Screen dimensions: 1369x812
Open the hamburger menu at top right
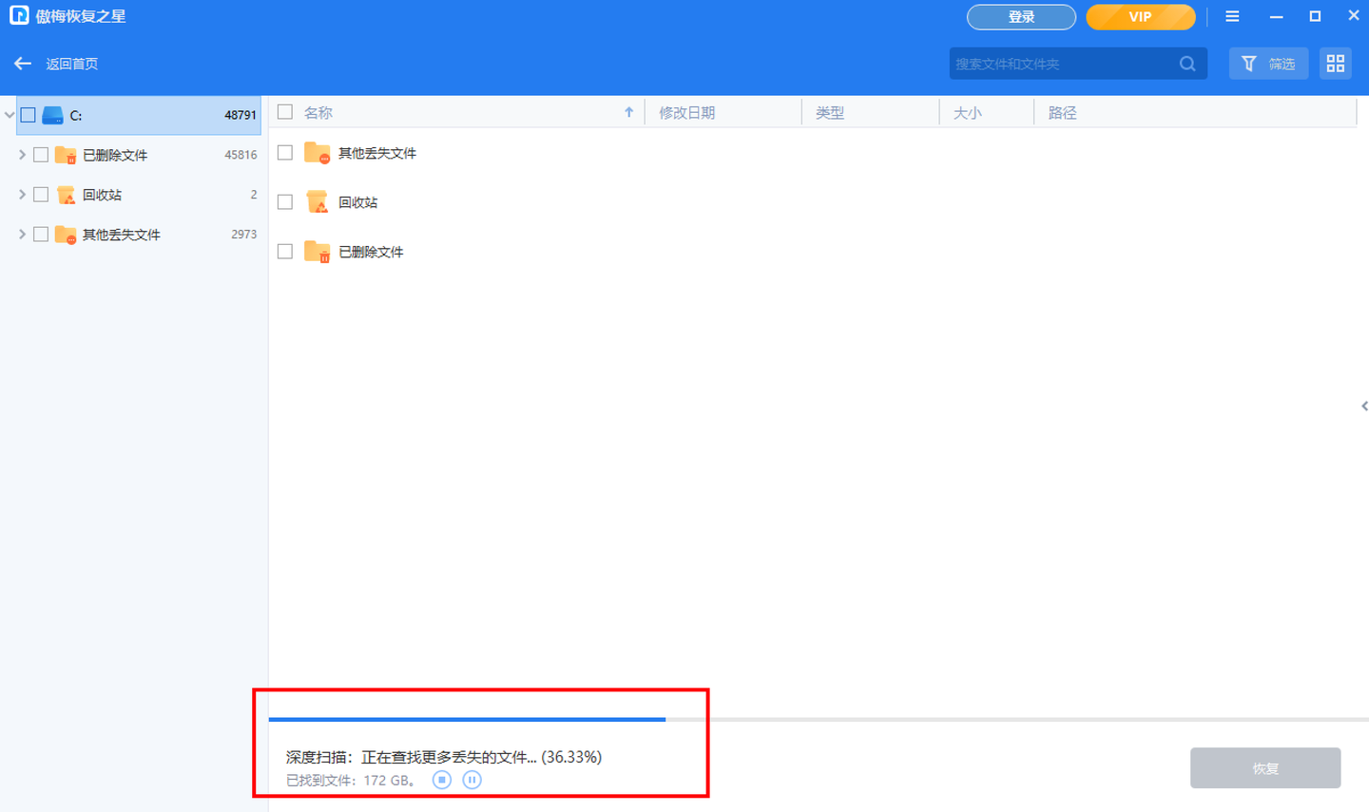coord(1231,15)
